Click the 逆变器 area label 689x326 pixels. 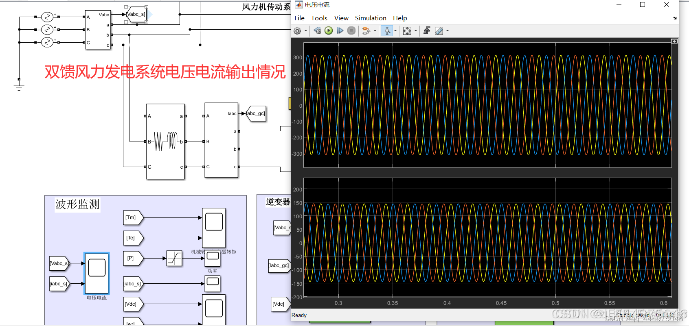(x=278, y=202)
